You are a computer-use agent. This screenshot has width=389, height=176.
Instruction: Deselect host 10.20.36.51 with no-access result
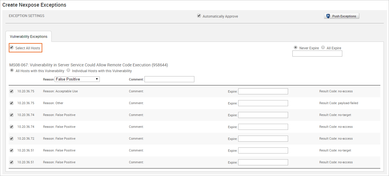point(12,162)
